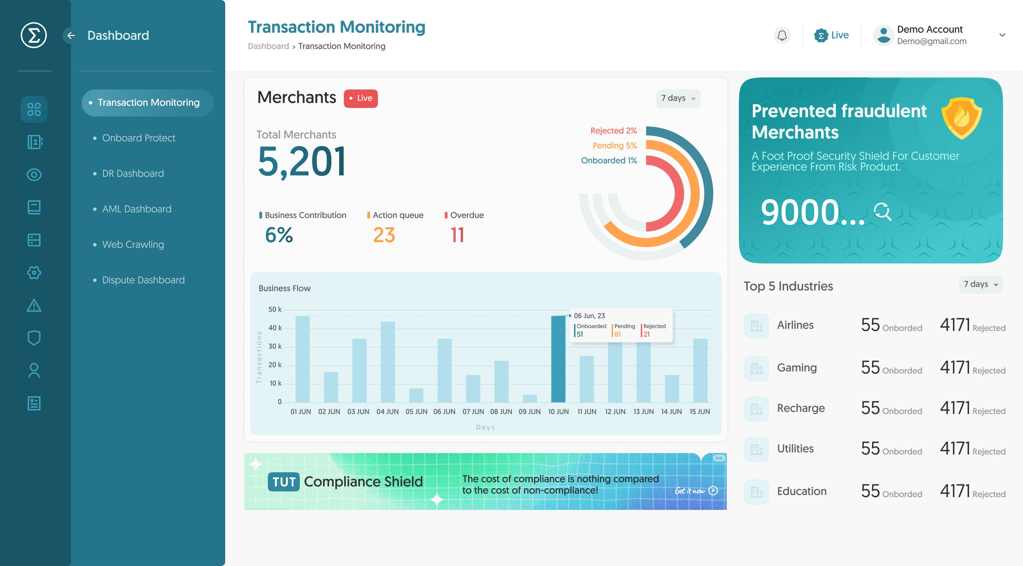Open the 7 days dropdown on Merchants card
This screenshot has width=1023, height=566.
(678, 98)
